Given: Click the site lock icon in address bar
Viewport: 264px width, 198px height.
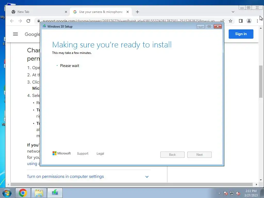Looking at the screenshot, I should point(39,21).
